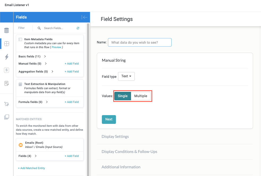Click Add Field next to Manual fields
The image size is (261, 176).
pyautogui.click(x=72, y=64)
